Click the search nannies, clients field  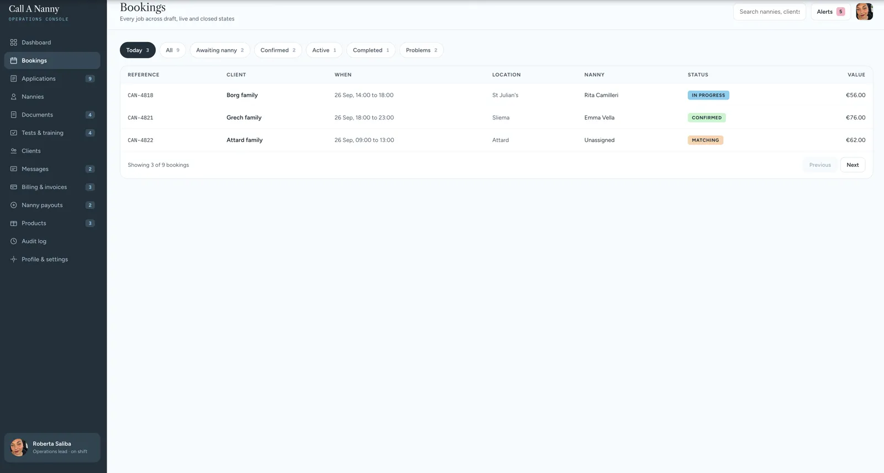[769, 12]
